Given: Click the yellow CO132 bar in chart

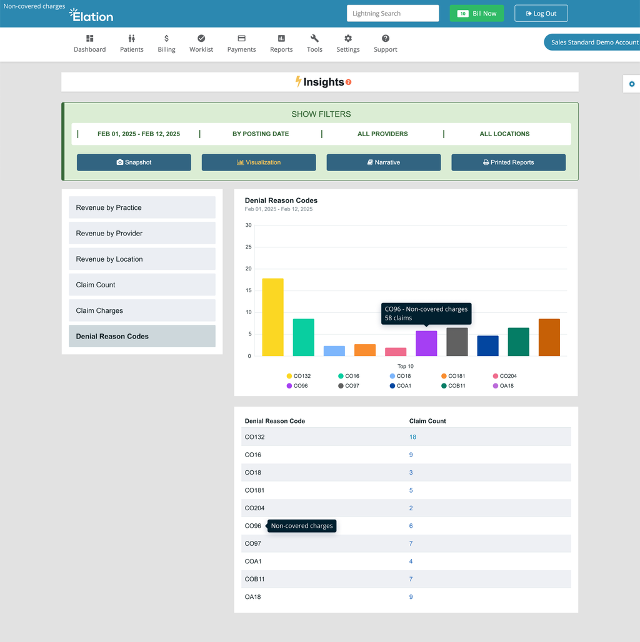Looking at the screenshot, I should (x=273, y=317).
